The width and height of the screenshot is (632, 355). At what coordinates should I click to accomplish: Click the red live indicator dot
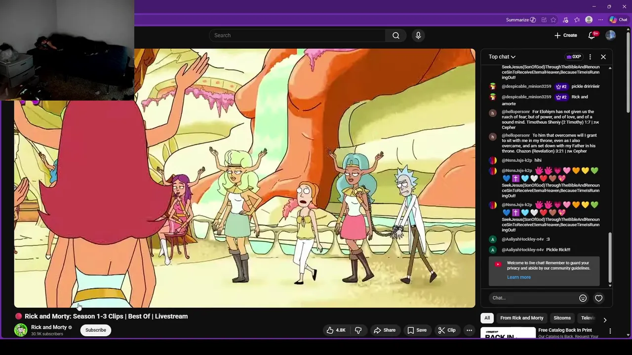(x=18, y=317)
